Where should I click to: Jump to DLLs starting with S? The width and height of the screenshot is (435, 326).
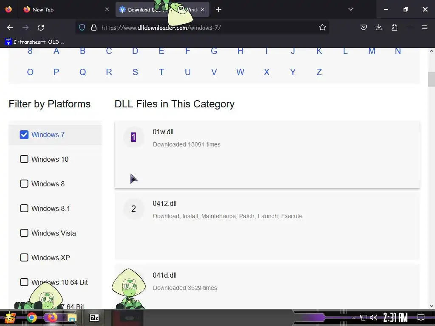click(135, 72)
